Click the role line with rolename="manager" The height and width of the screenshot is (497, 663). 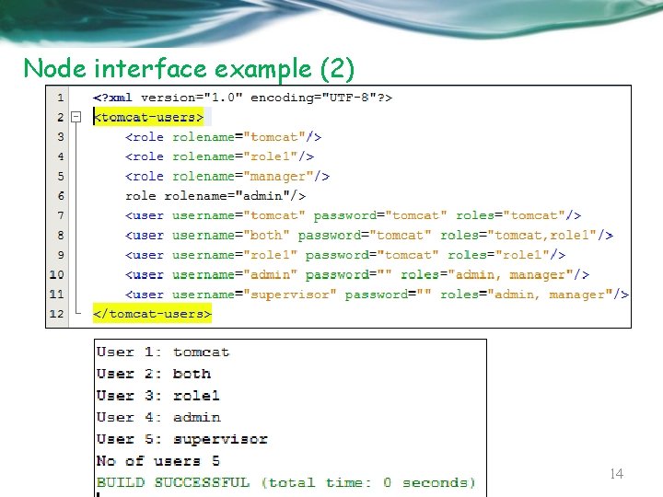[x=227, y=176]
